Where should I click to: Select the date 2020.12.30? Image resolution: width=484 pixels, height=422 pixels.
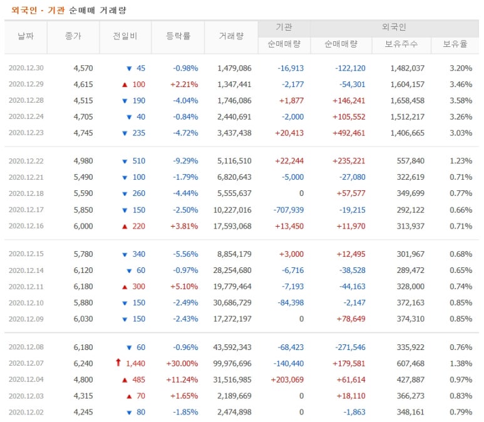coord(26,68)
